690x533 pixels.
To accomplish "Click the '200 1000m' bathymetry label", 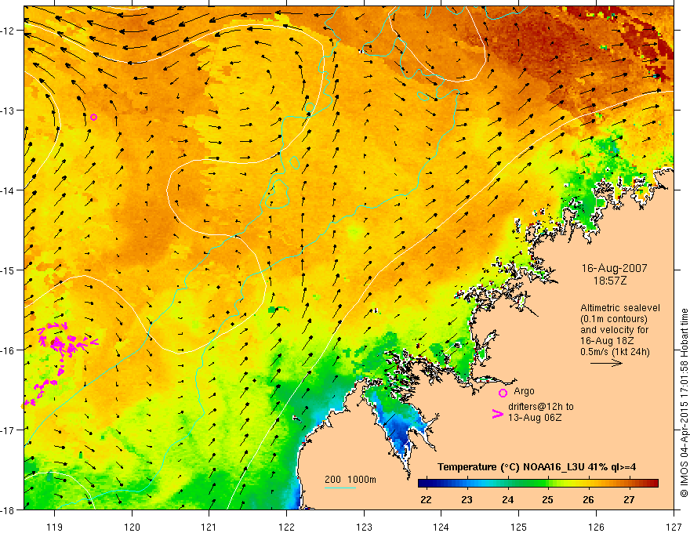I will [350, 480].
